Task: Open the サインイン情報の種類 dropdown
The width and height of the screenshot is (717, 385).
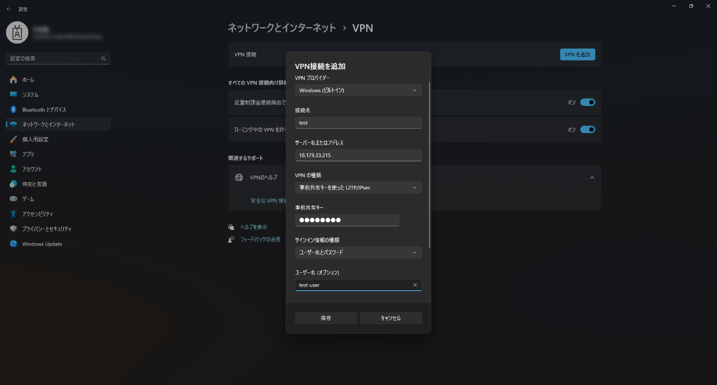Action: pos(358,252)
